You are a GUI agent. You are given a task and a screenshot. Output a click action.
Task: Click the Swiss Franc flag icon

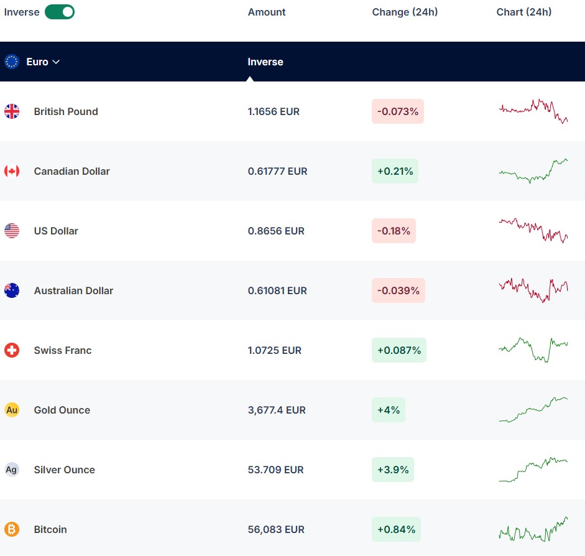click(x=12, y=350)
